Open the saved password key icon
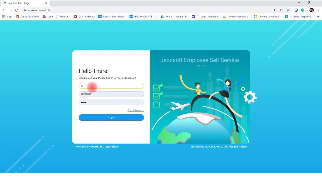 pos(275,10)
